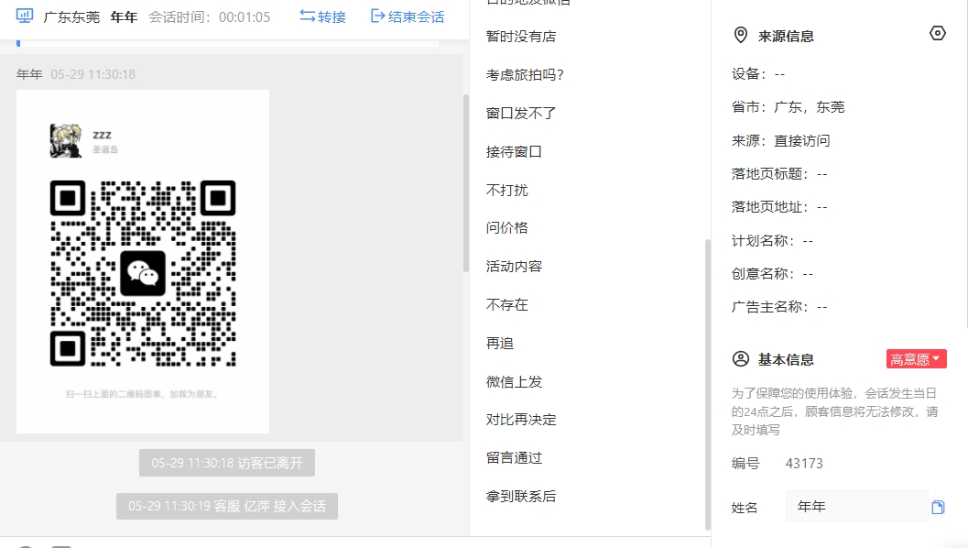968x548 pixels.
Task: Click the 设备 row in source info
Action: [758, 74]
